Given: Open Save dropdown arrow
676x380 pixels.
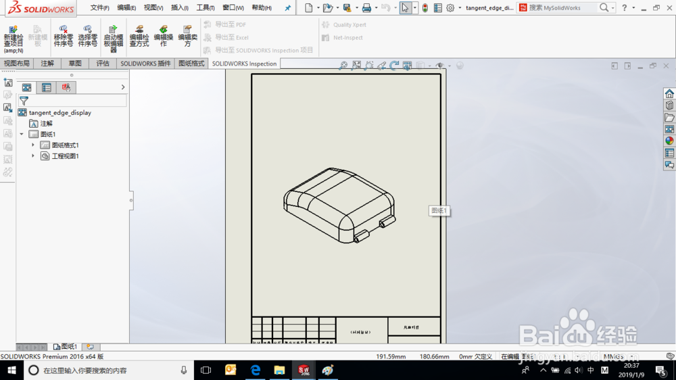Looking at the screenshot, I should 356,7.
